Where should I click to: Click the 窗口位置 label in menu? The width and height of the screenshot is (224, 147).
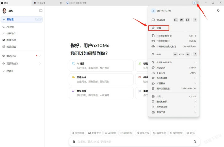coord(161,20)
